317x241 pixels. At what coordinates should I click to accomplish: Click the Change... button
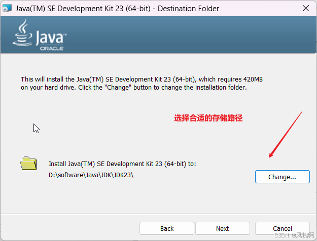[x=282, y=177]
